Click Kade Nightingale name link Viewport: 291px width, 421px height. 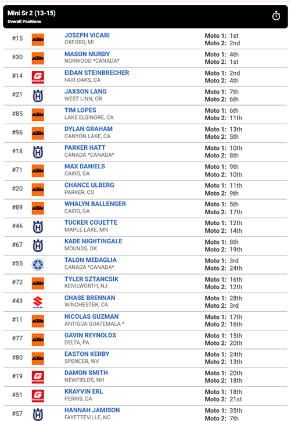click(x=94, y=241)
